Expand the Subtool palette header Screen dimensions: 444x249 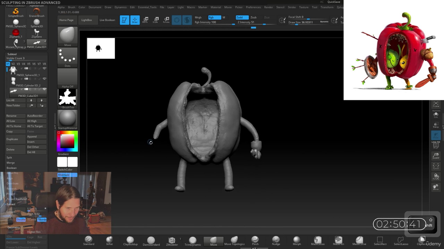tap(12, 54)
